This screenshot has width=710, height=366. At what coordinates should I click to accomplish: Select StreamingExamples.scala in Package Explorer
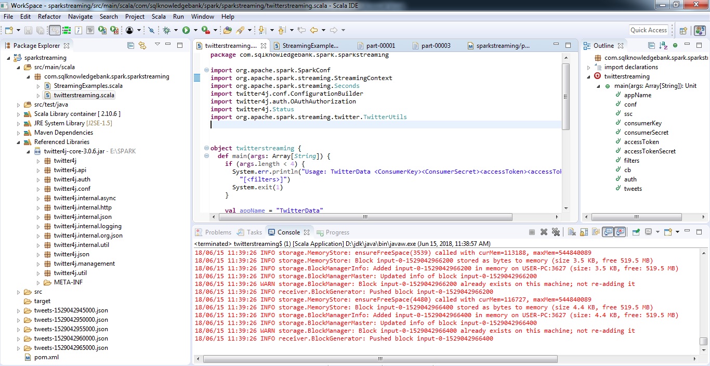tap(88, 86)
